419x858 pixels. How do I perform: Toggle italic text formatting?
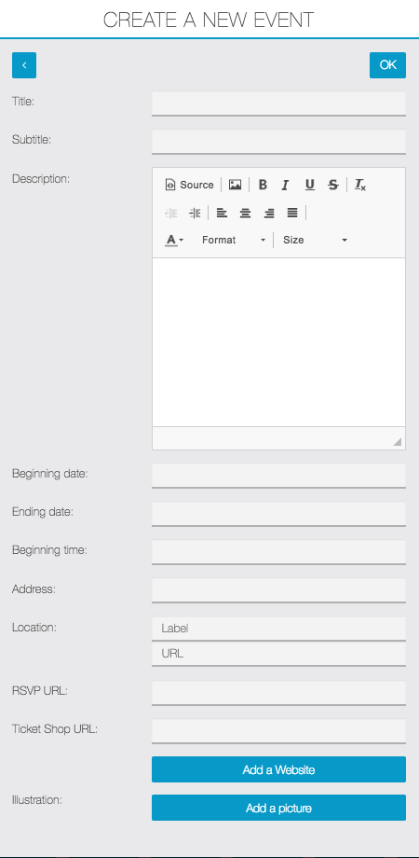click(285, 185)
